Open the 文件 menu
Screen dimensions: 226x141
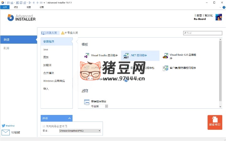(5, 7)
